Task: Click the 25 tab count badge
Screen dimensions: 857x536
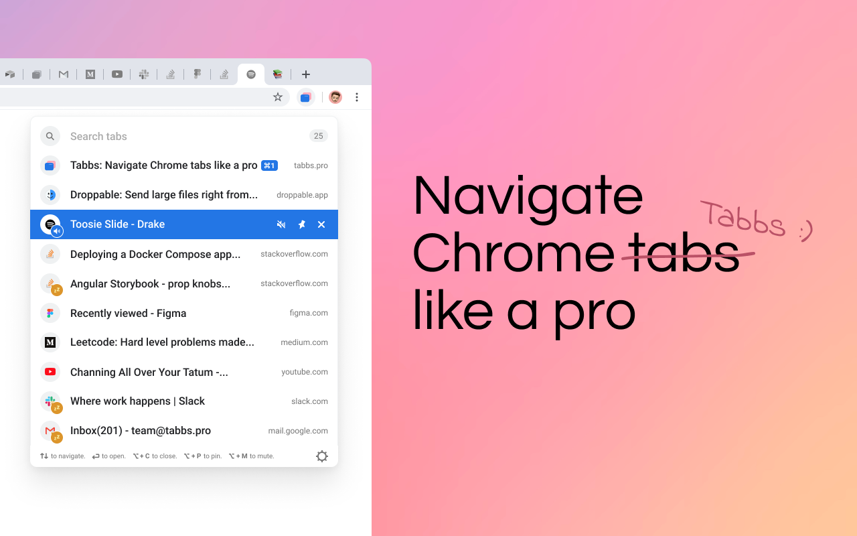Action: 319,136
